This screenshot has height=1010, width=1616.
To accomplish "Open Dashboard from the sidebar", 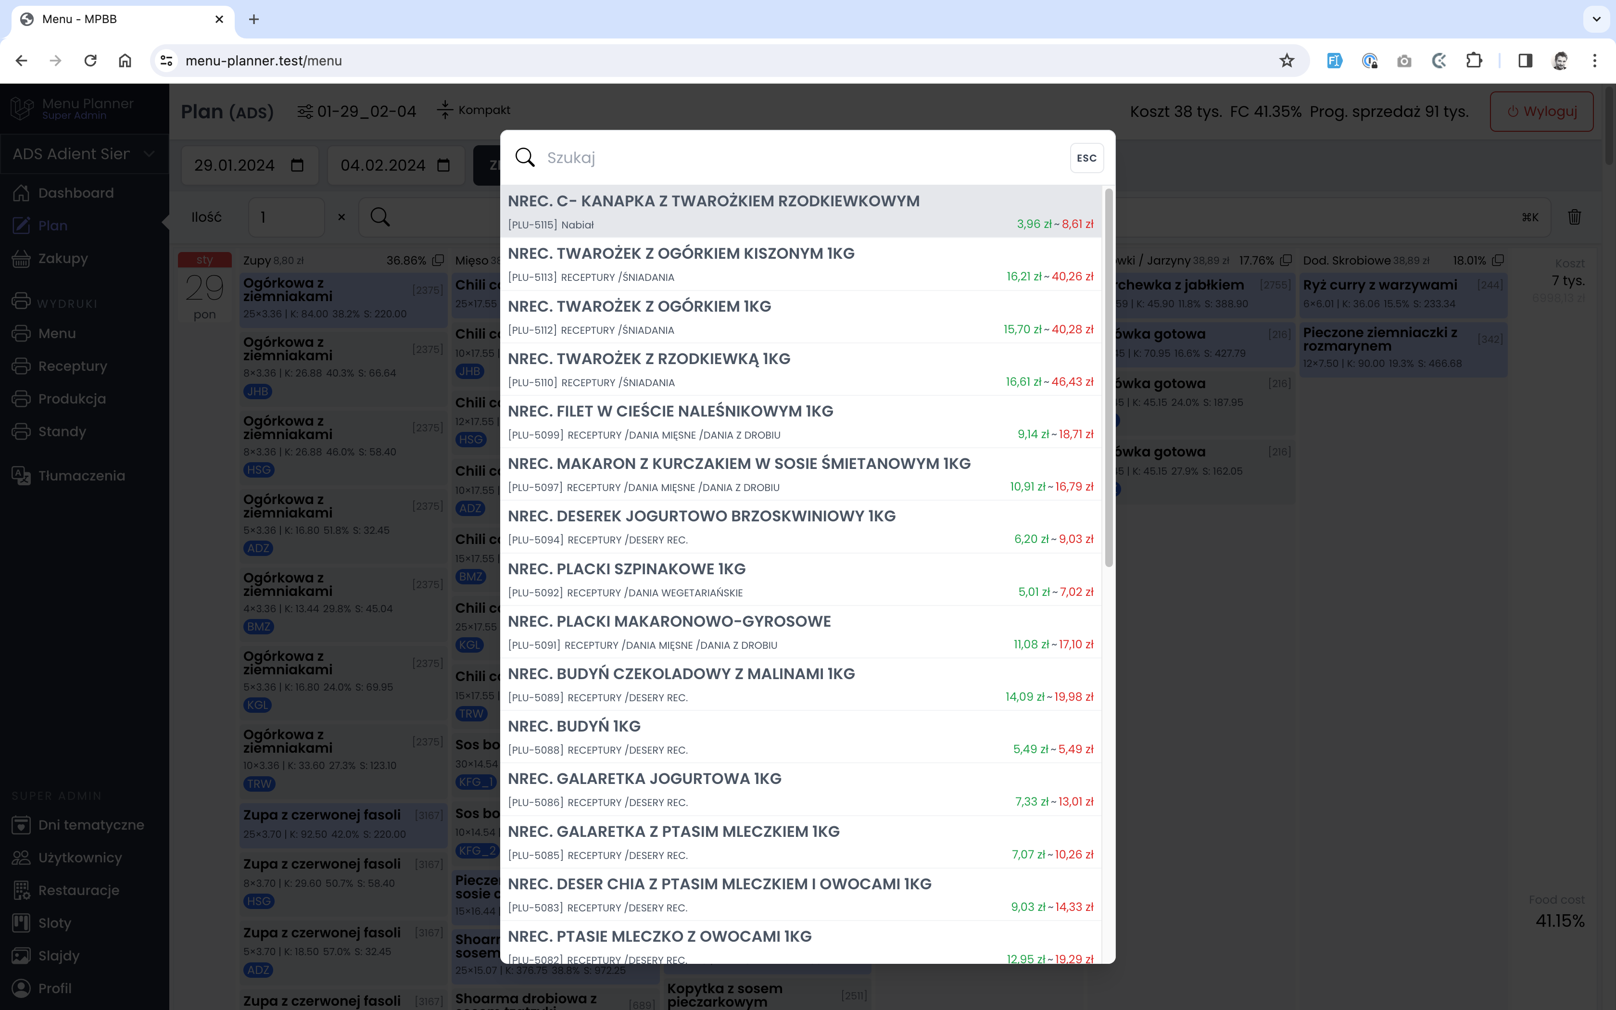I will [76, 193].
